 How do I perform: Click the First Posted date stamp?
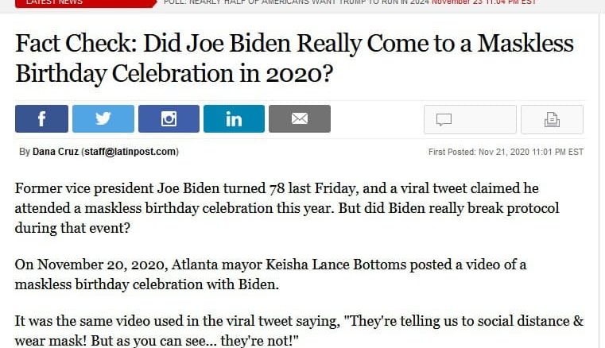pyautogui.click(x=506, y=152)
